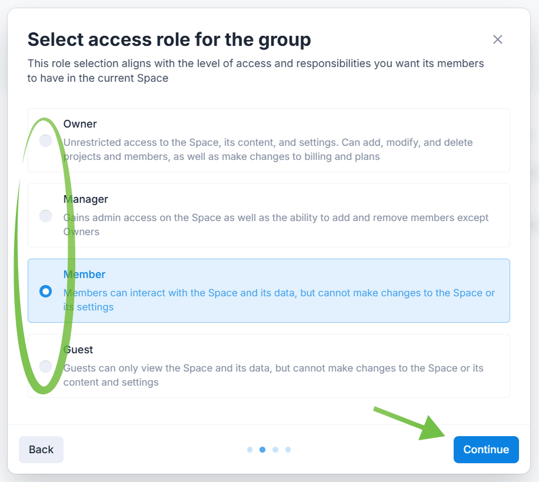The width and height of the screenshot is (539, 482).
Task: Click the Manager description about admin access
Action: coord(275,225)
